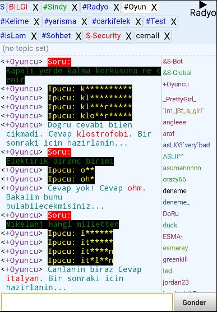Focus the chat message input field
The height and width of the screenshot is (312, 217).
pyautogui.click(x=87, y=302)
